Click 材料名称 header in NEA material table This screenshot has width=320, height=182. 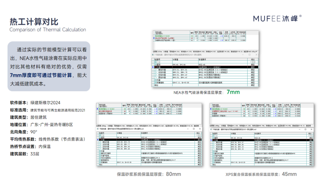[x=172, y=33]
